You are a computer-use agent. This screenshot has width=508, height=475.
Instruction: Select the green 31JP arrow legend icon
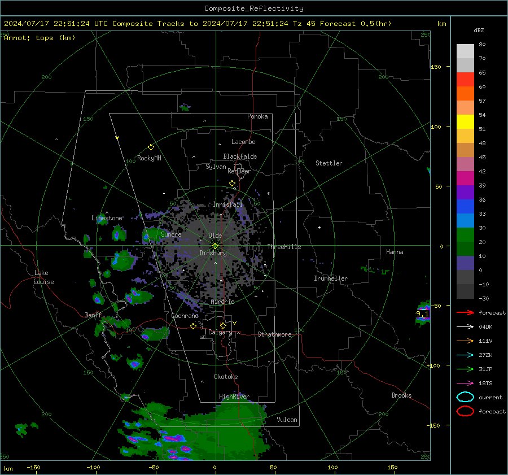465,369
